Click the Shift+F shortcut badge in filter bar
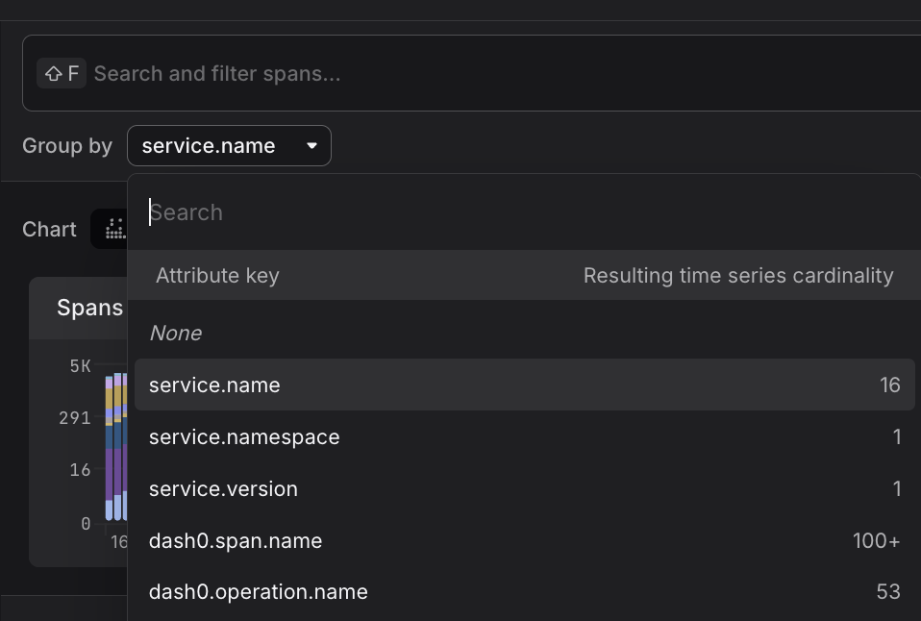The height and width of the screenshot is (621, 921). pos(62,74)
